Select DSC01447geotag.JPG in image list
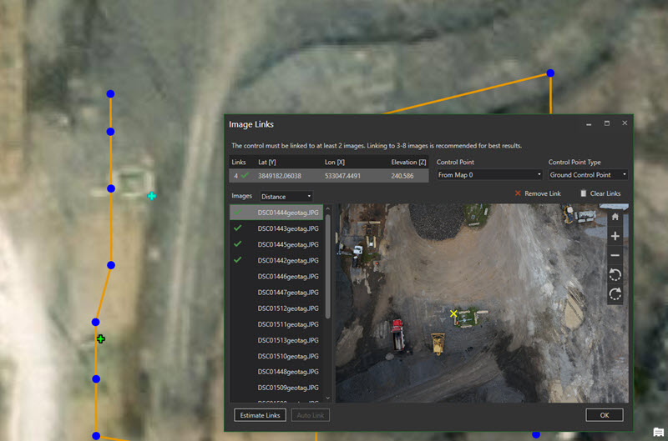The image size is (668, 441). pos(276,292)
